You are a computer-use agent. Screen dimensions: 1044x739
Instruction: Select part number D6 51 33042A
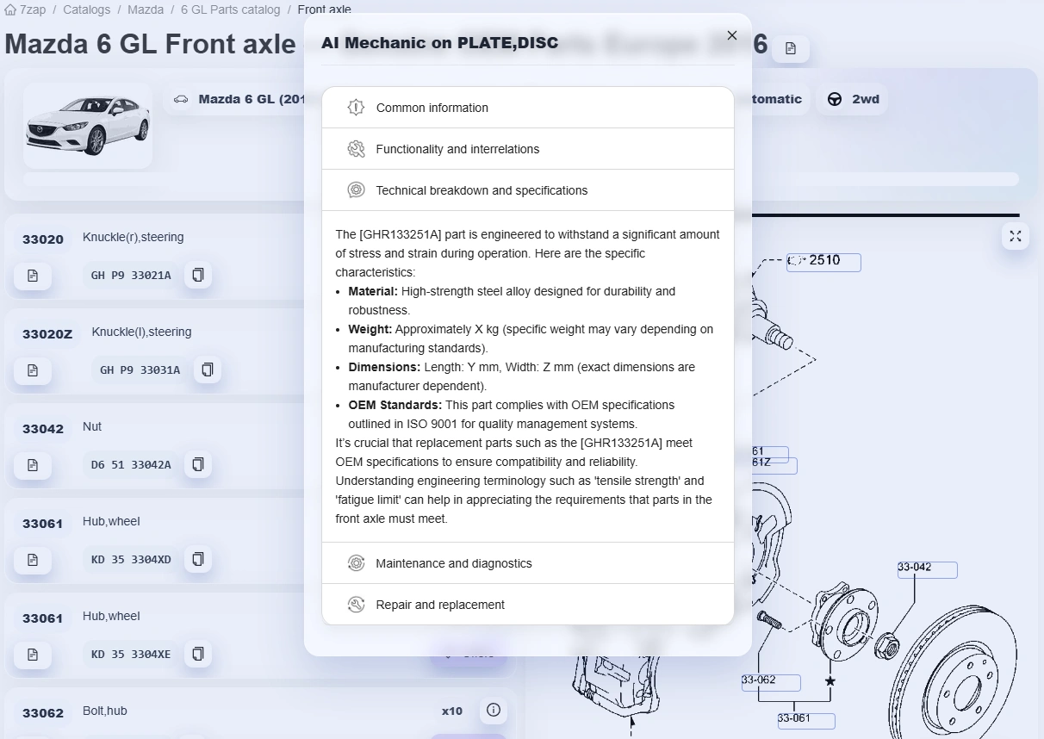click(x=131, y=465)
